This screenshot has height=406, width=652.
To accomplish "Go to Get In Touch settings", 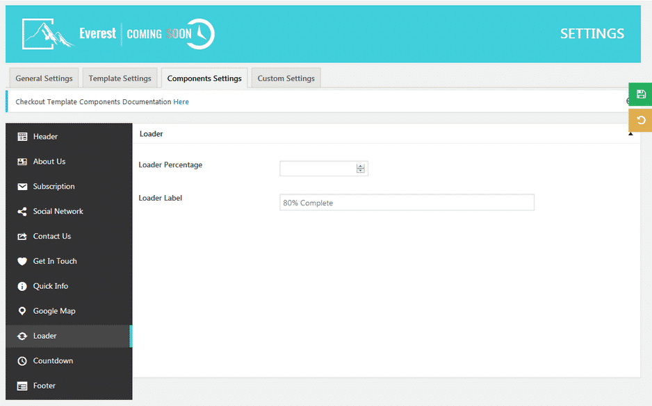I will click(69, 261).
